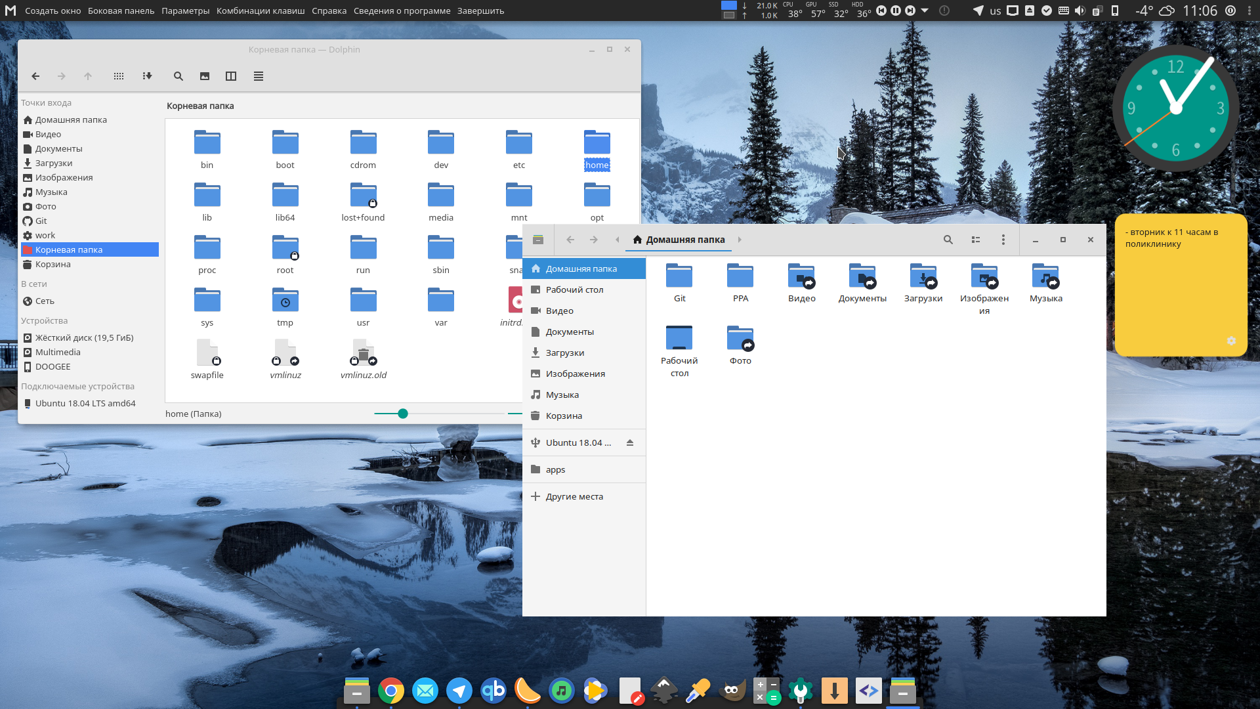1260x709 pixels.
Task: Open search in Dolphin toolbar
Action: pos(178,76)
